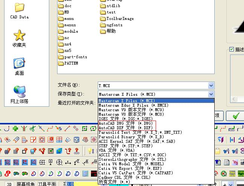This screenshot has width=244, height=186.
Task: Open 网上邻居 network places shortcut
Action: coord(19,95)
